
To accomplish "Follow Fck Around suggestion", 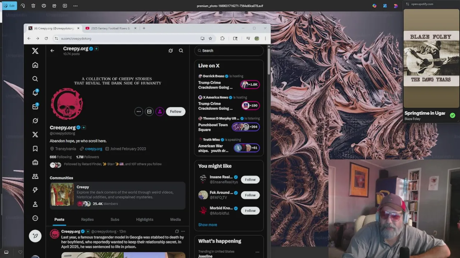I will tap(250, 195).
